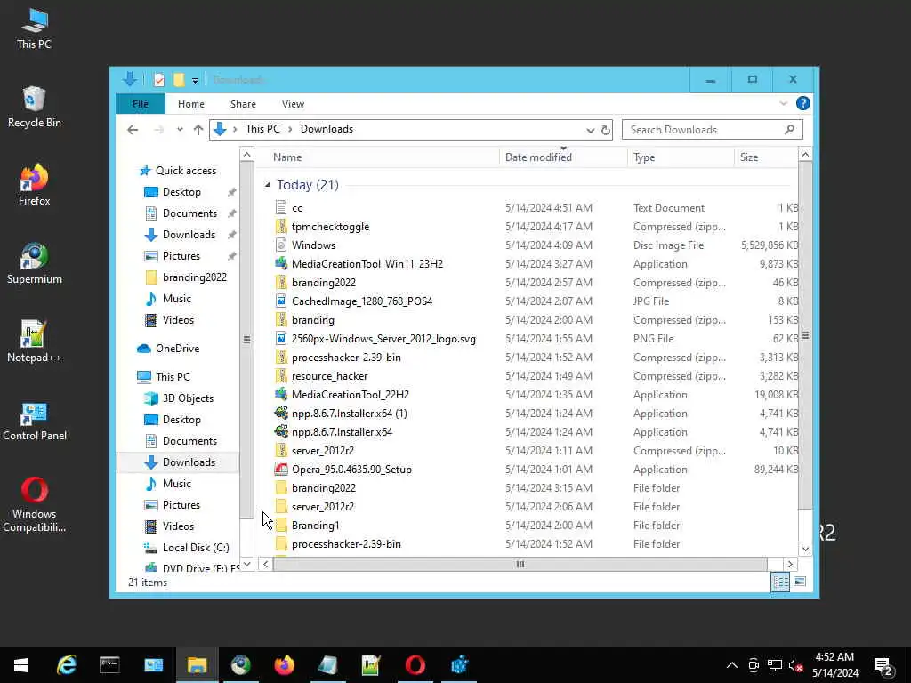Open the Action Center notifications icon
This screenshot has height=683, width=911.
tap(883, 665)
